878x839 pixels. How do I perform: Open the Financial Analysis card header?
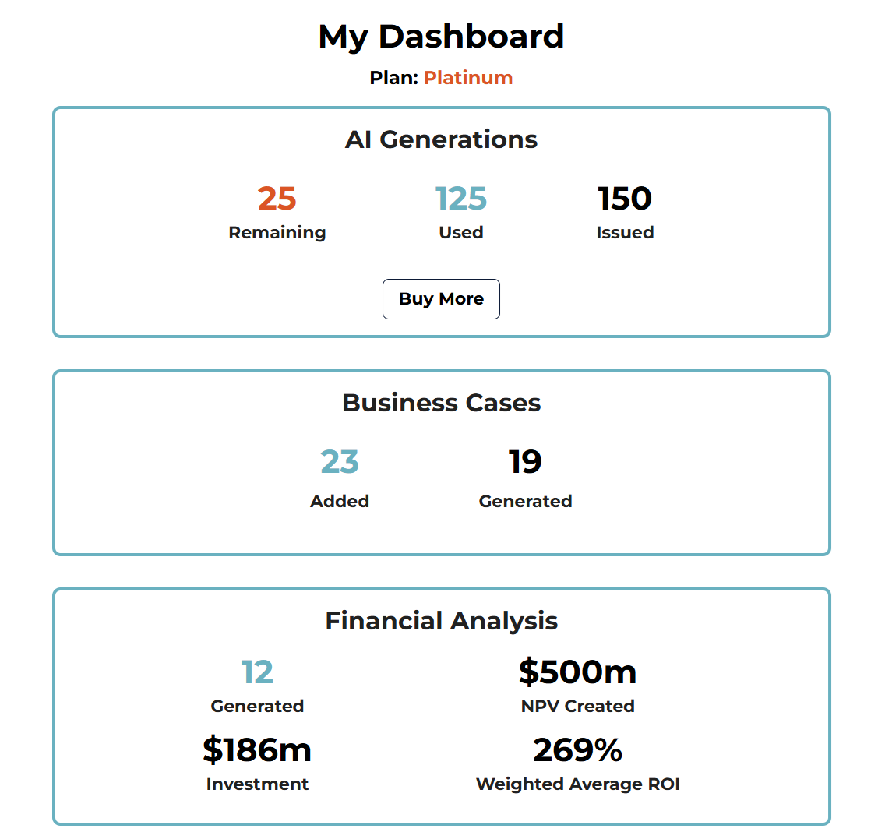click(441, 621)
